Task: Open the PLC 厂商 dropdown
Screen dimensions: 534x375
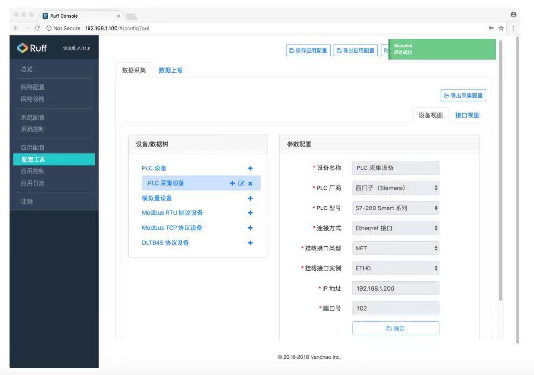Action: coord(396,188)
